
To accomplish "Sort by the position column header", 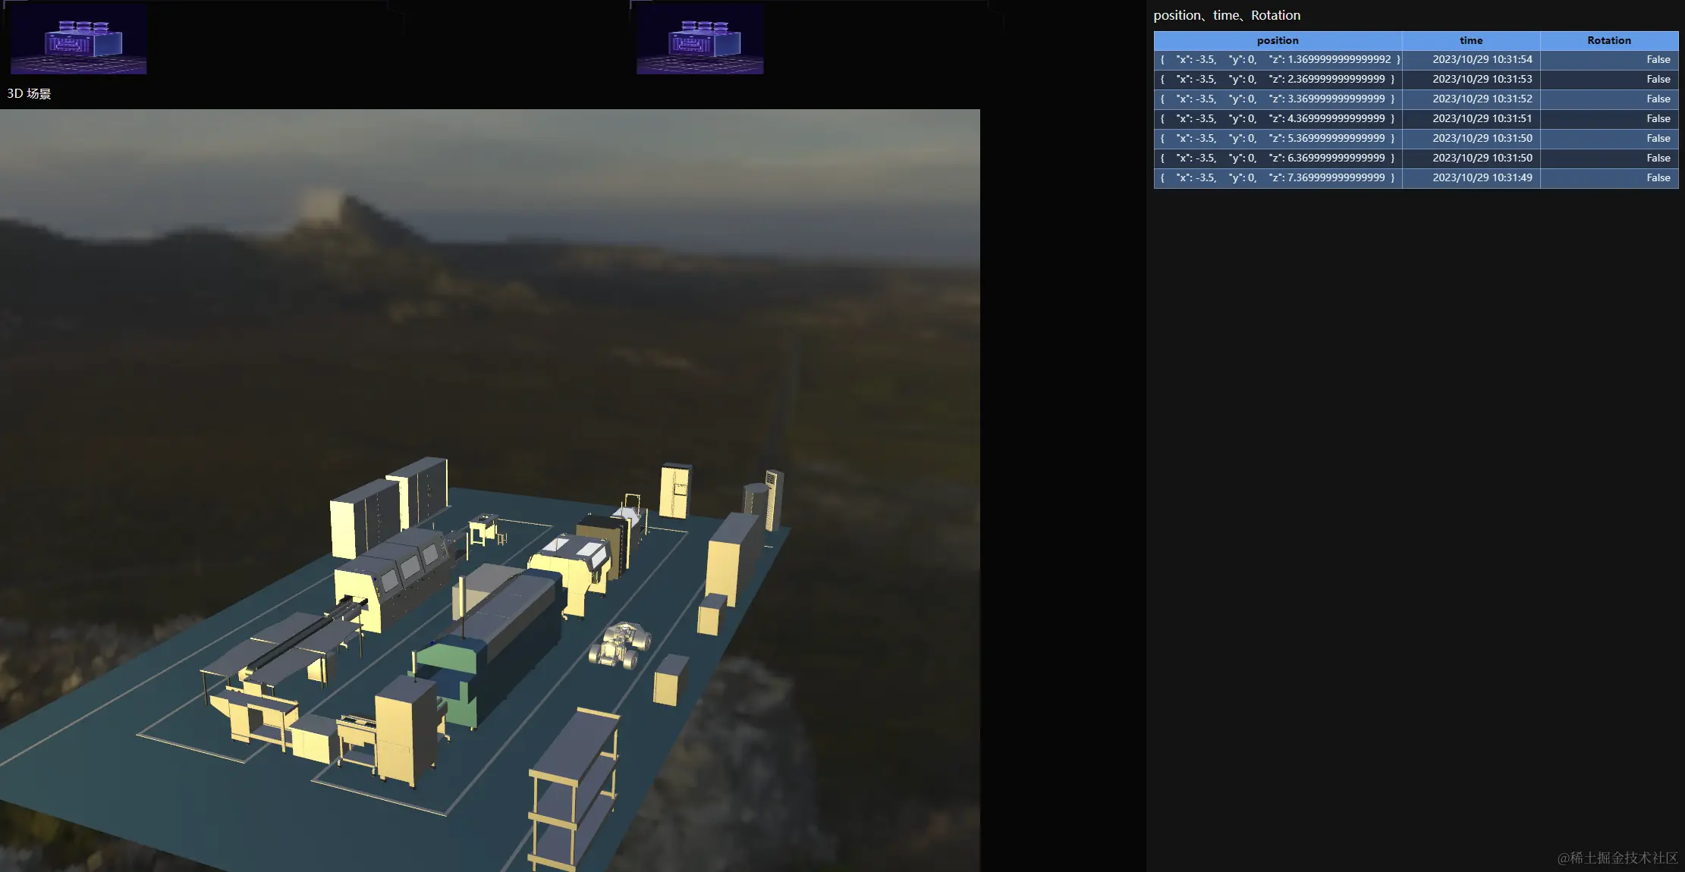I will 1277,40.
